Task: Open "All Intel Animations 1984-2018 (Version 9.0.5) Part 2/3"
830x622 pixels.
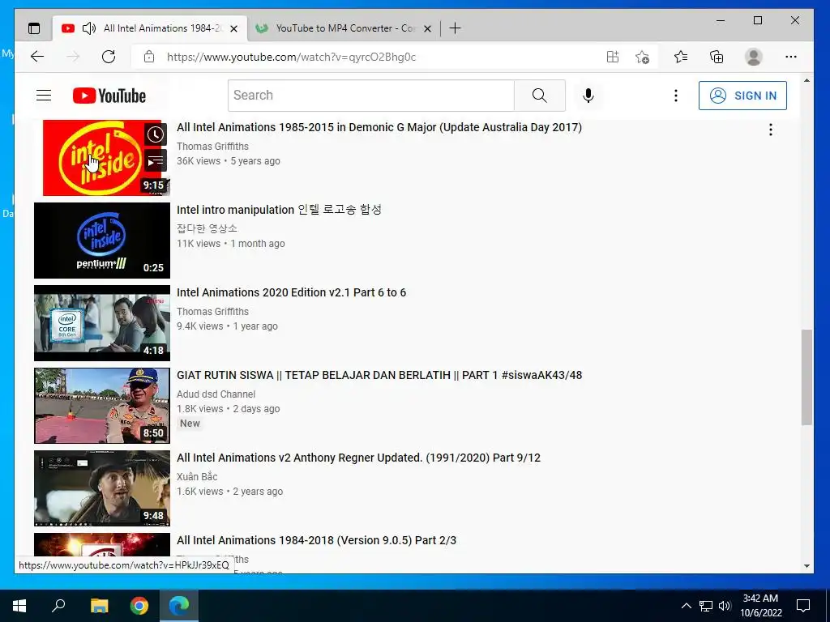Action: (x=317, y=540)
